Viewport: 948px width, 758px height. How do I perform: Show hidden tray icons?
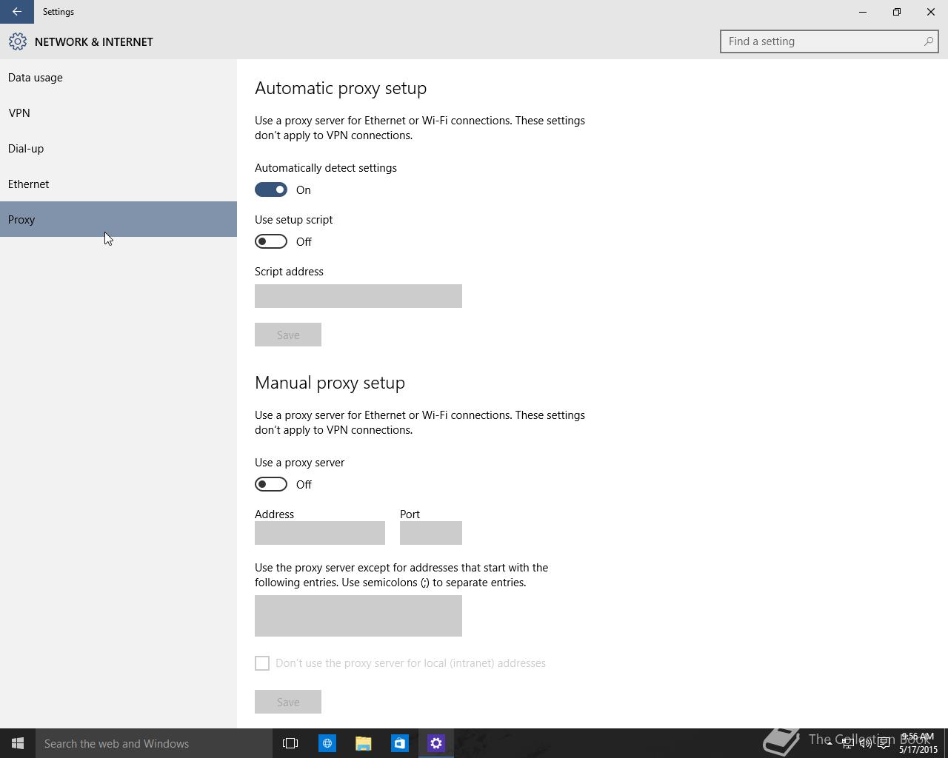829,743
